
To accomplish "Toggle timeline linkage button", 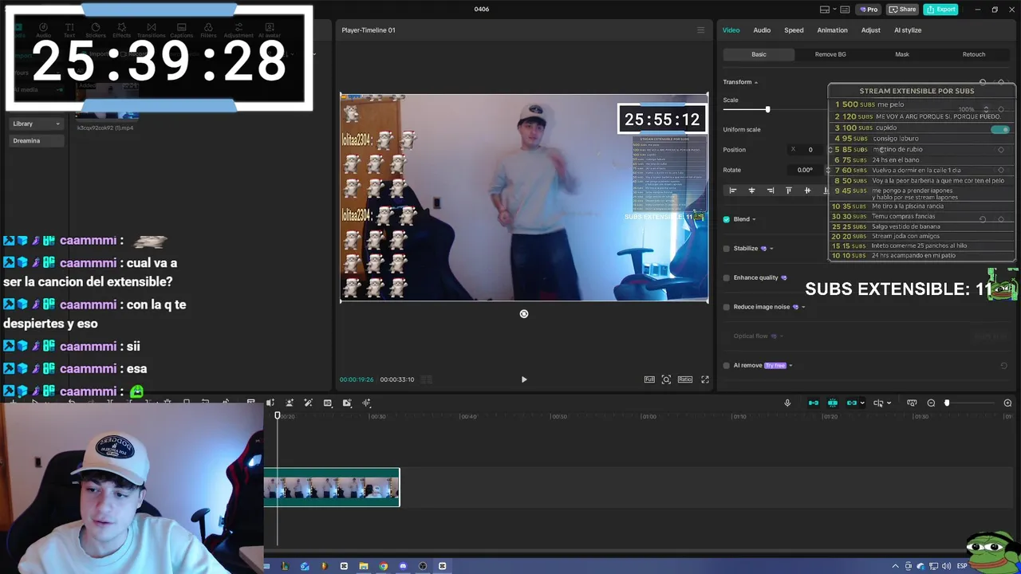I will coord(852,403).
